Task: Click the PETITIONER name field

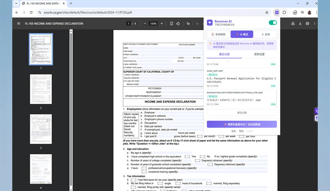Action: (183, 88)
